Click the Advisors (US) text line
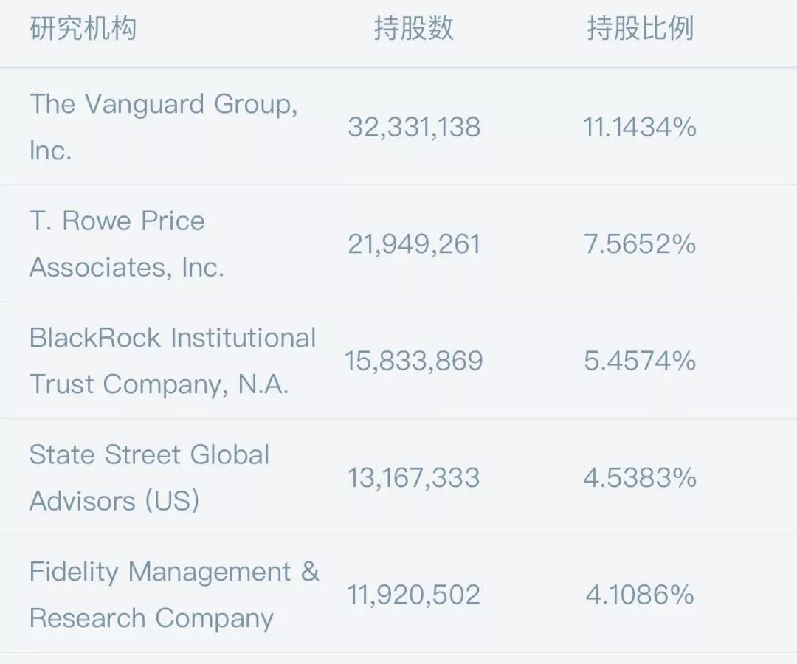797x664 pixels. 114,501
